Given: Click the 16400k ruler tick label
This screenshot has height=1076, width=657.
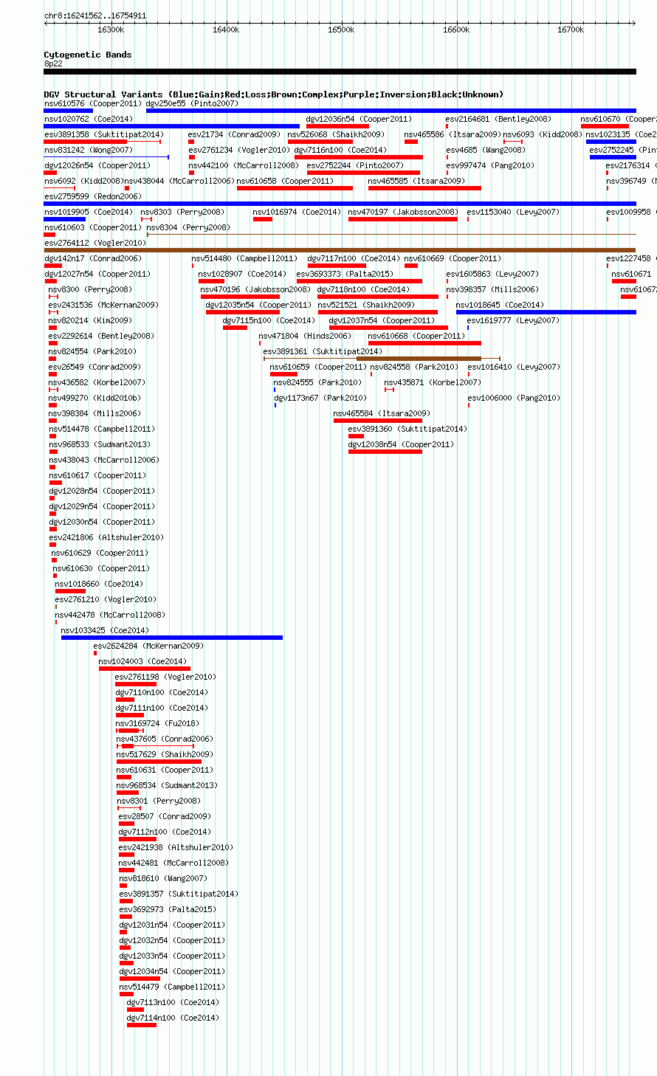Looking at the screenshot, I should pos(226,30).
